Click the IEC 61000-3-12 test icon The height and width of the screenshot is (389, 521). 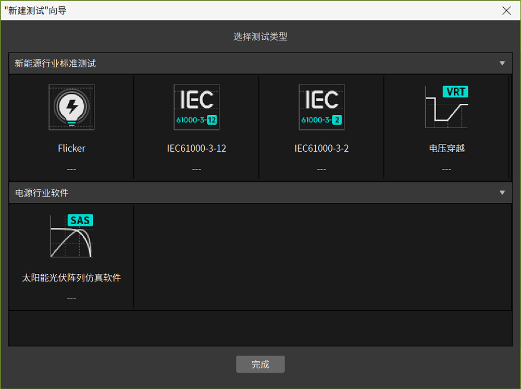196,107
